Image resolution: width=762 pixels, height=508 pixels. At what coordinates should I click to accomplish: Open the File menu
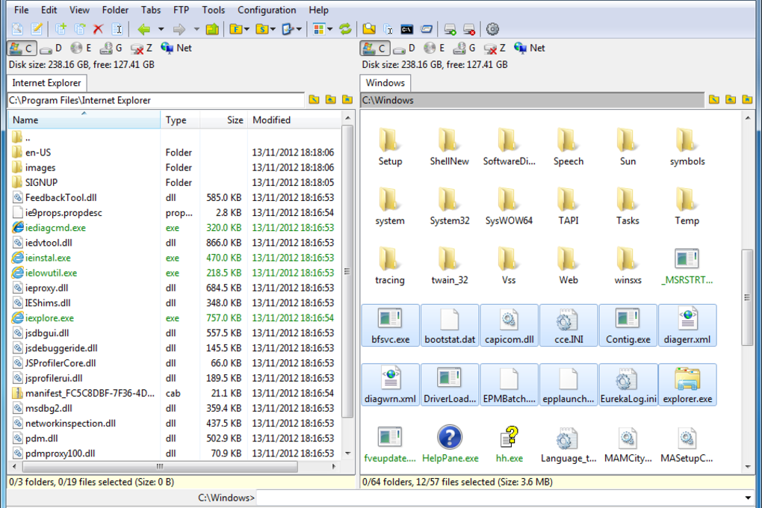(x=22, y=10)
